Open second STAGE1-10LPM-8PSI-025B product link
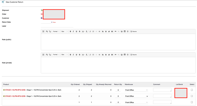197x106 pixels. [15, 96]
